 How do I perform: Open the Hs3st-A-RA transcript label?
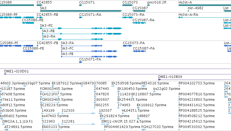tap(188, 15)
